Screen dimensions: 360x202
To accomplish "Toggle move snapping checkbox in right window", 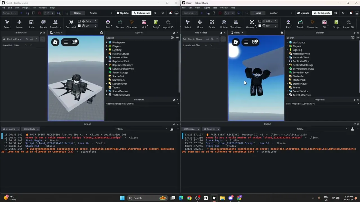I will (x=260, y=21).
